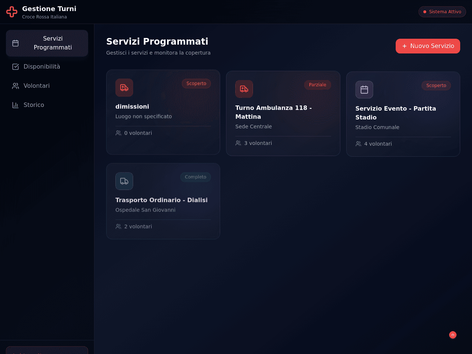Click the 2 volontari count
The image size is (472, 354).
138,226
